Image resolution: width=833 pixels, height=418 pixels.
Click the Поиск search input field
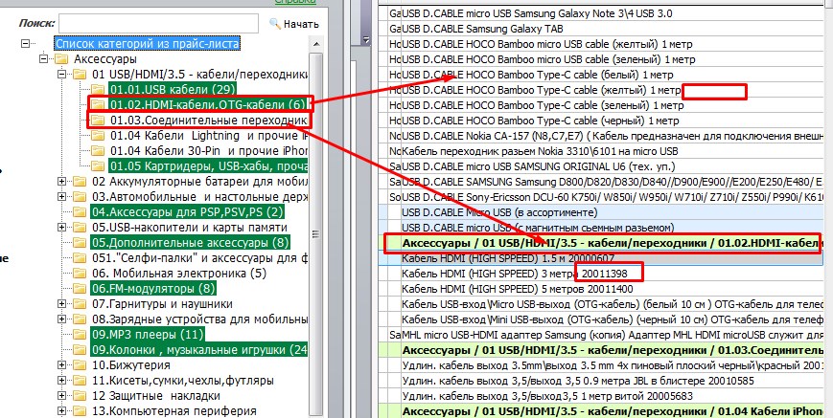coord(158,24)
